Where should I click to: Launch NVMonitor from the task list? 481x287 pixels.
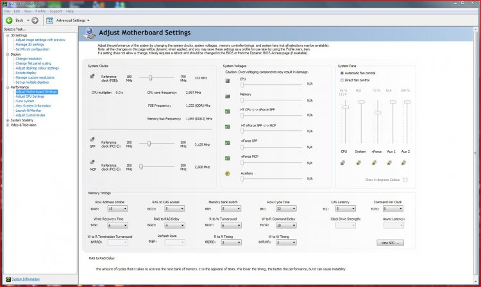tap(28, 111)
